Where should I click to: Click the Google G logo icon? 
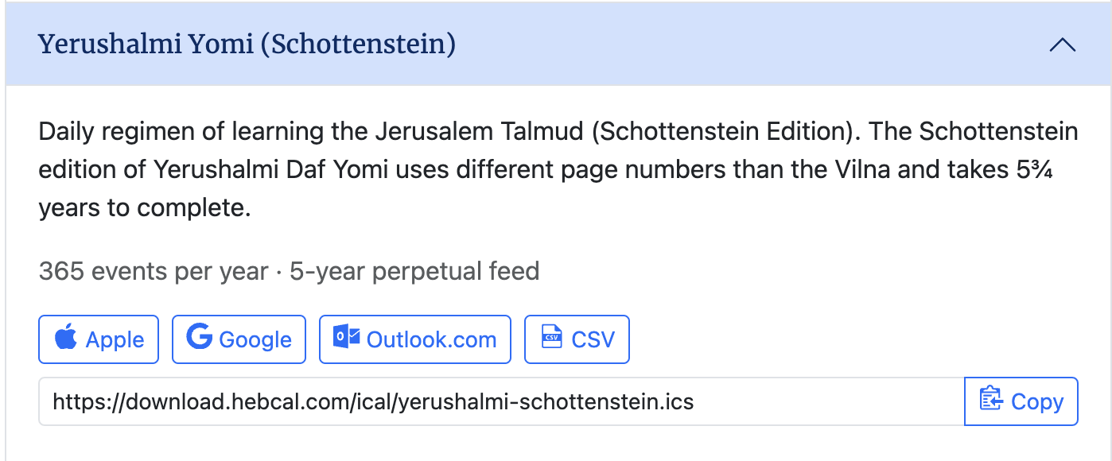tap(199, 337)
